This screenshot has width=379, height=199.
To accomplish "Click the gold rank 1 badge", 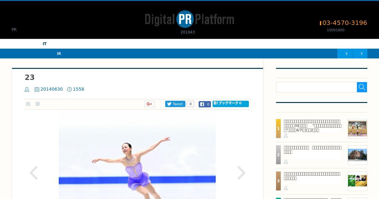I will click(278, 129).
